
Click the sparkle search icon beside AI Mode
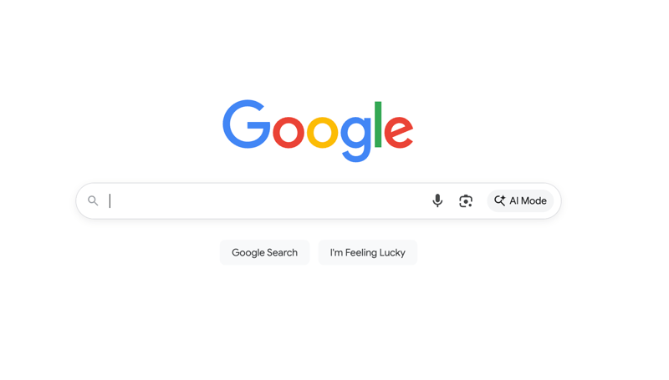[499, 200]
